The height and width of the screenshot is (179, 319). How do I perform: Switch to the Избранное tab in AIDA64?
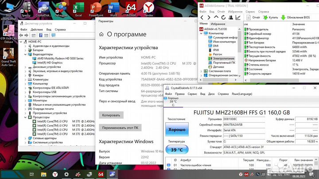[x=218, y=23]
